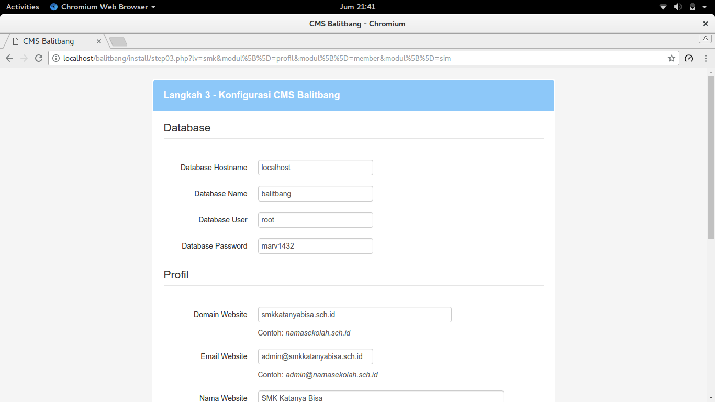Viewport: 715px width, 402px height.
Task: Close the CMS Balitbang tab
Action: pyautogui.click(x=98, y=41)
